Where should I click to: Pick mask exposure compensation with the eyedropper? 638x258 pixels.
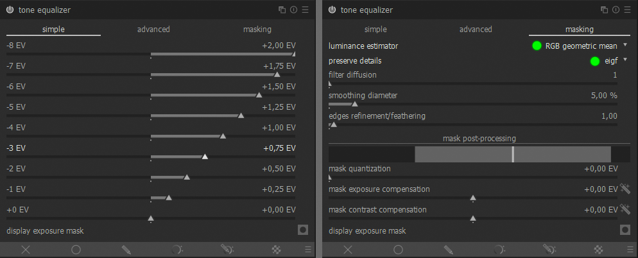pyautogui.click(x=625, y=189)
